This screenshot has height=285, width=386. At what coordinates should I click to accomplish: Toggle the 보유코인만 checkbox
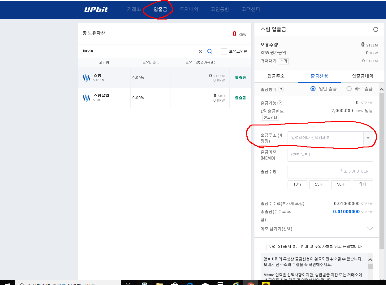click(x=224, y=51)
